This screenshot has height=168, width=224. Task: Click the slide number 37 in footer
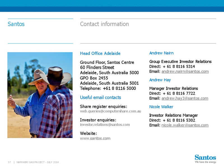click(9, 162)
